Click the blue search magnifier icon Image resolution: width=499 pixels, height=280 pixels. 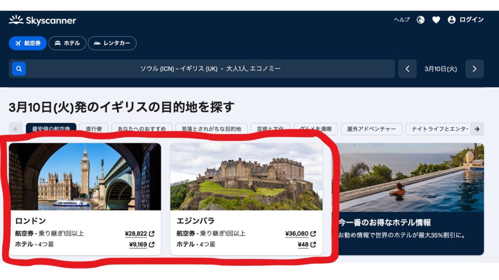click(x=19, y=69)
